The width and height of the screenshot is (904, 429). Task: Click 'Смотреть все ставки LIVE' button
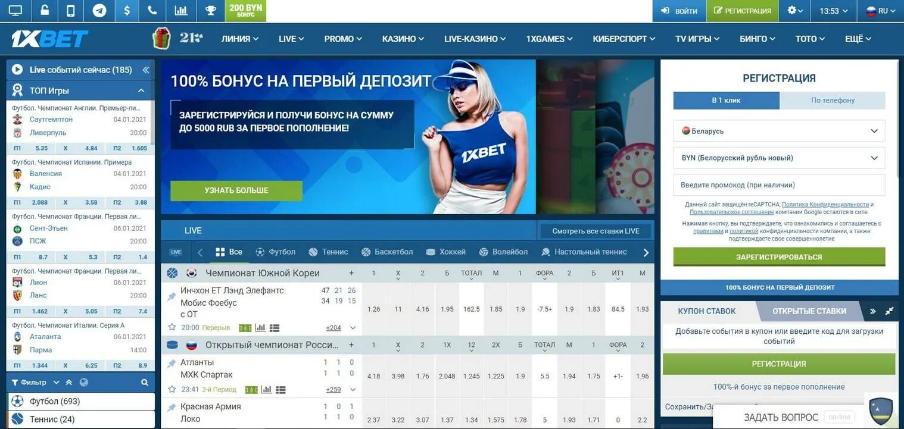tap(596, 231)
